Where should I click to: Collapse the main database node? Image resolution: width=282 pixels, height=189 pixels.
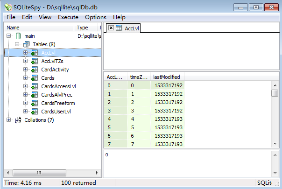click(x=8, y=36)
